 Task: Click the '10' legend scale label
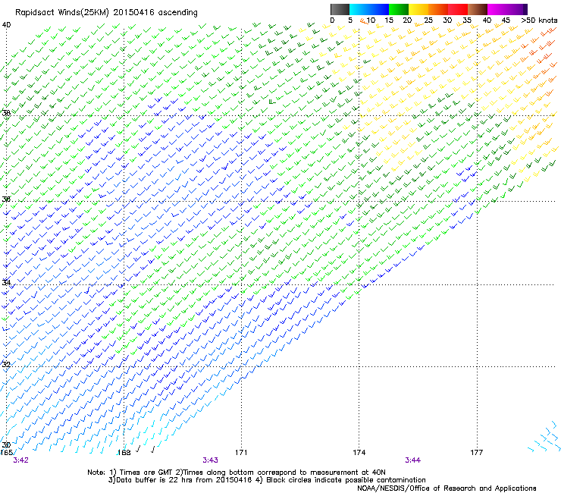click(371, 20)
